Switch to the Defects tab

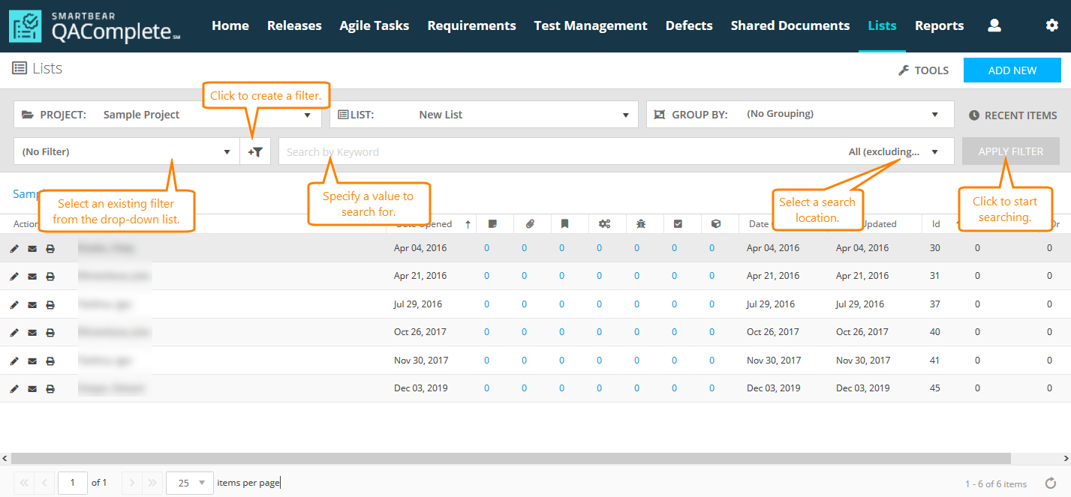(688, 25)
